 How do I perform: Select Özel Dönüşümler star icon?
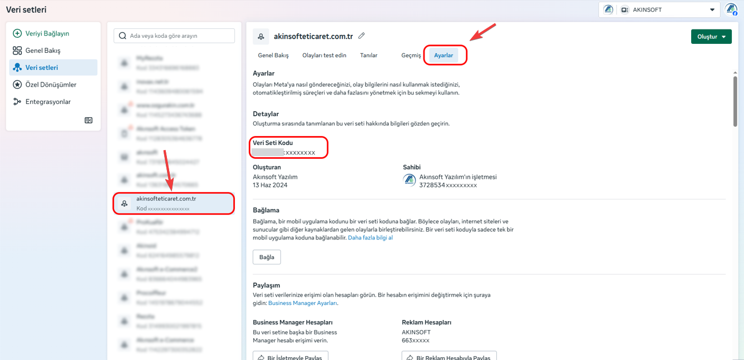17,84
